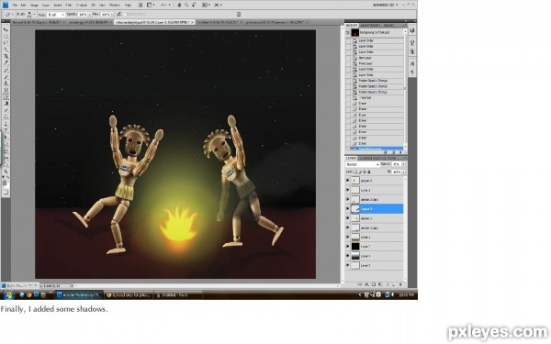The height and width of the screenshot is (344, 551).
Task: Open the layer Fill slider arrow
Action: [x=403, y=172]
